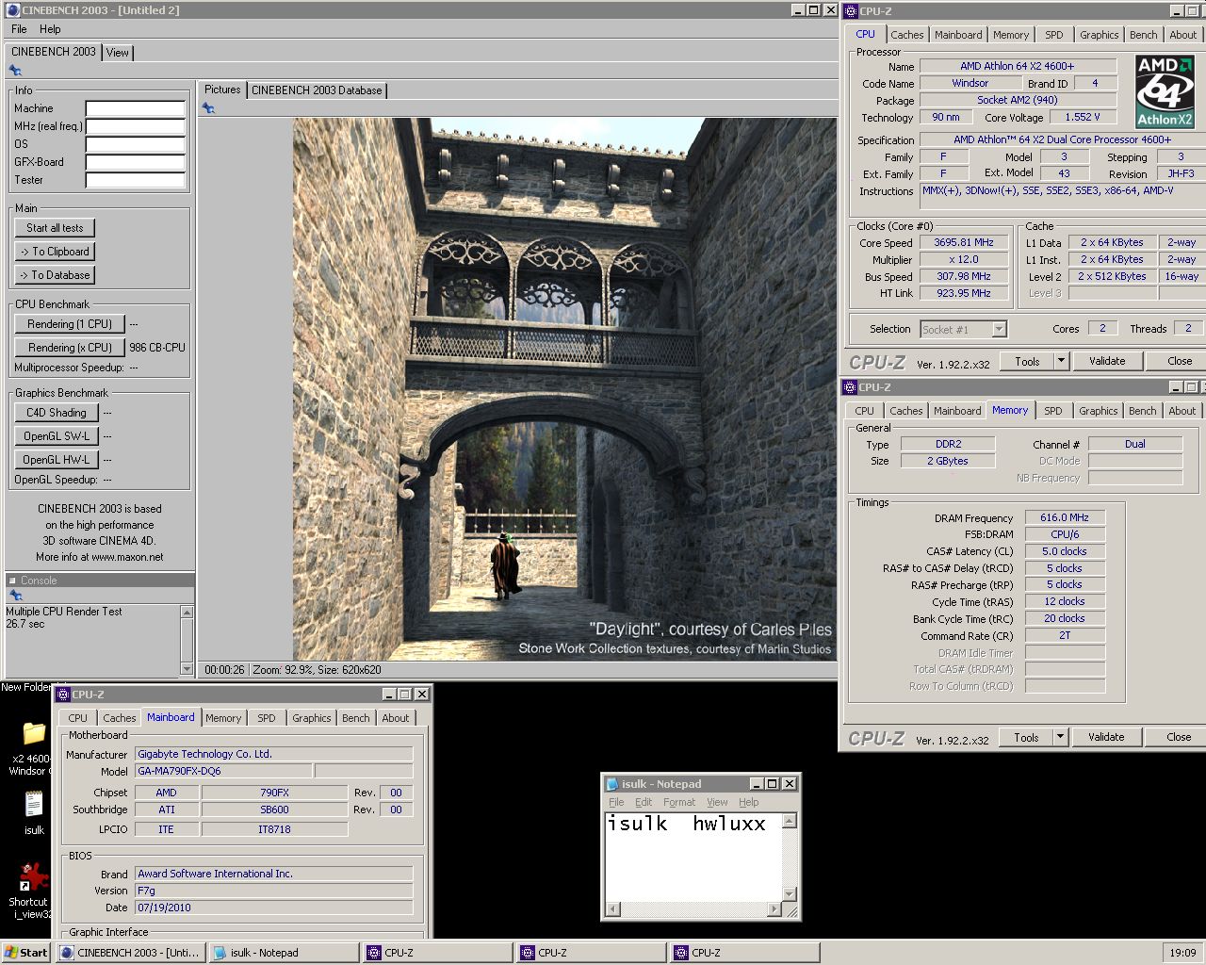
Task: Click the rendered Daylight image
Action: 564,389
